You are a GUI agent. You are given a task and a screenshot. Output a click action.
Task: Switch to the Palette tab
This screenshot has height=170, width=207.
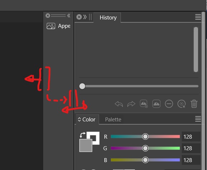(113, 120)
